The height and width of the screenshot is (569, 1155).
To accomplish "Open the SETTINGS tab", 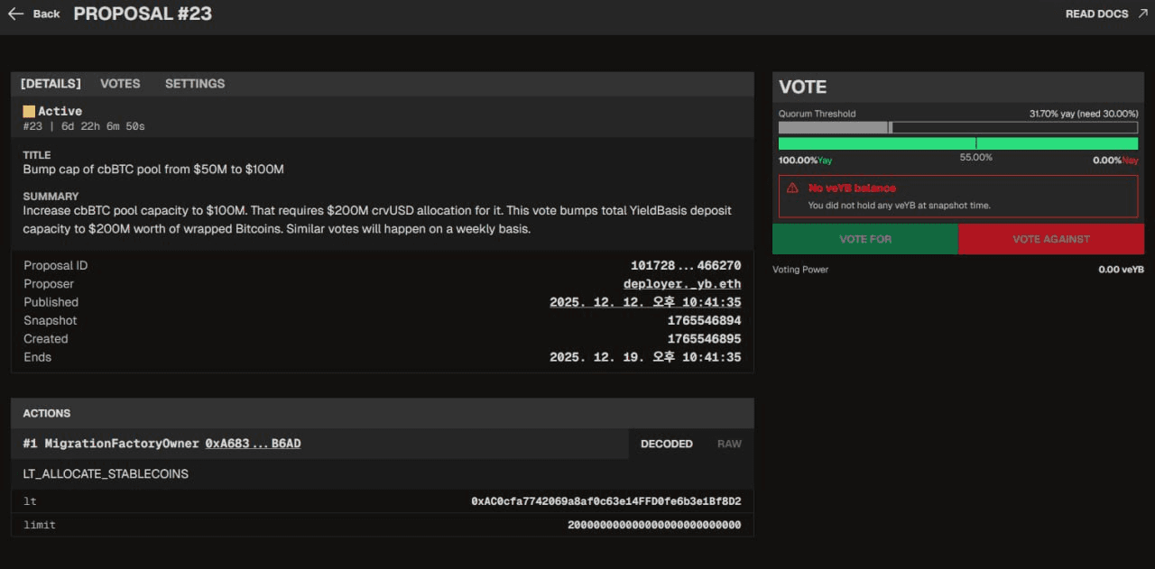I will [194, 83].
